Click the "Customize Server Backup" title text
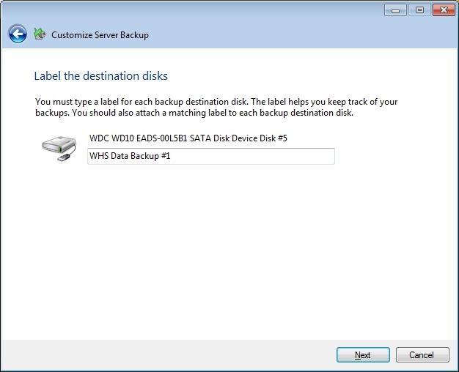This screenshot has height=372, width=459. tap(100, 35)
